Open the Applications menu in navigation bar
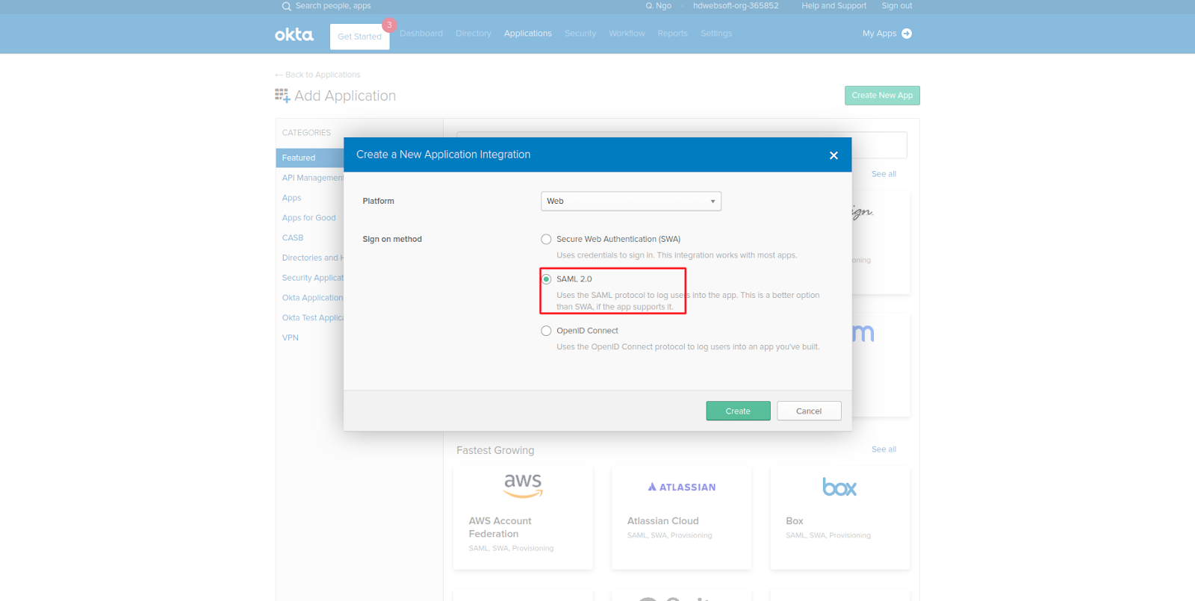 (527, 34)
